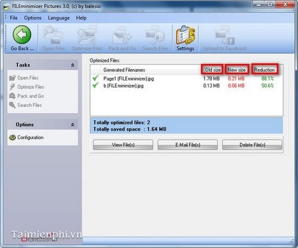298x248 pixels.
Task: Open Settings from the clipboard icon
Action: tap(185, 35)
